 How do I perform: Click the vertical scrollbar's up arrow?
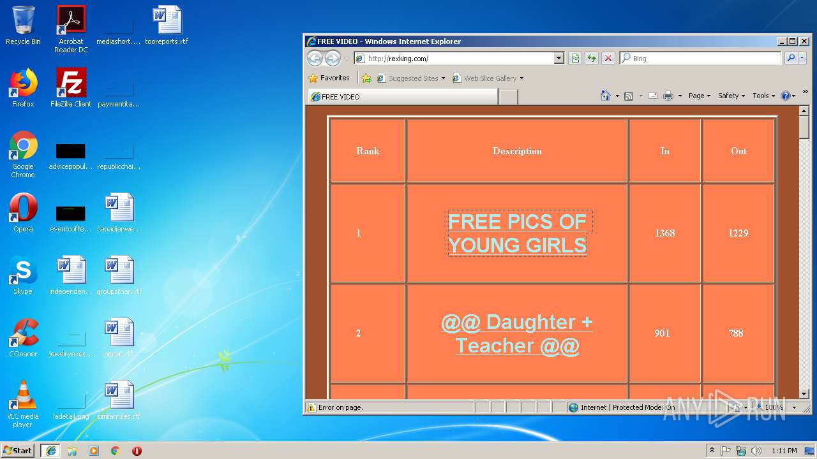pos(804,111)
